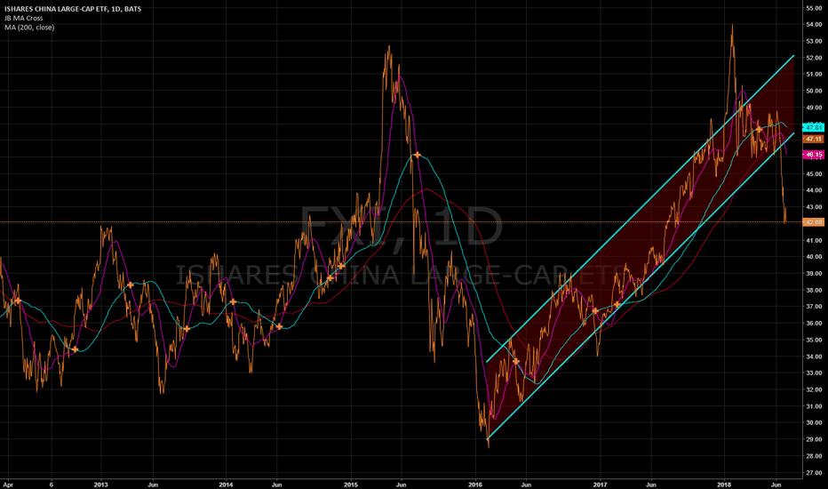Select the lower cyan channel trendline
Screen dimensions: 828x489
pos(640,286)
